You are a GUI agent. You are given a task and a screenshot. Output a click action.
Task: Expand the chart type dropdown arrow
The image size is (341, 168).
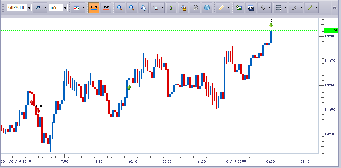[x=83, y=8]
